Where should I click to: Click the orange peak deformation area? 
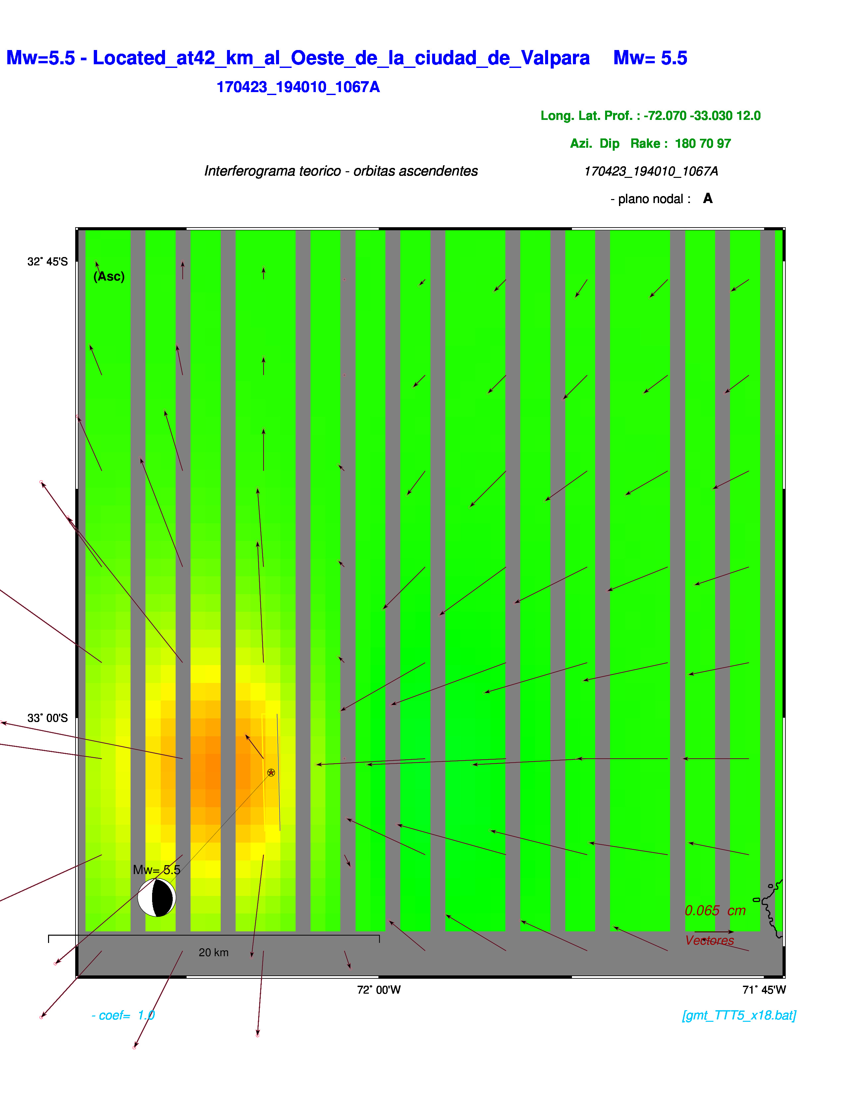[213, 772]
